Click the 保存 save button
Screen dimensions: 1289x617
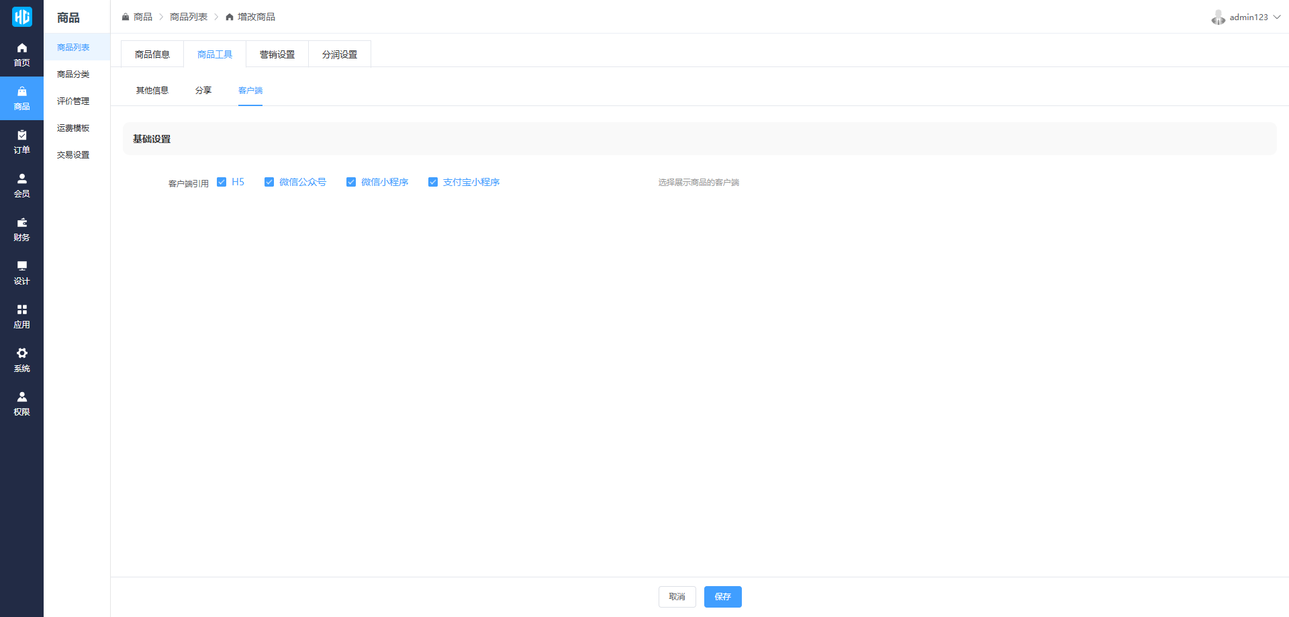(722, 597)
